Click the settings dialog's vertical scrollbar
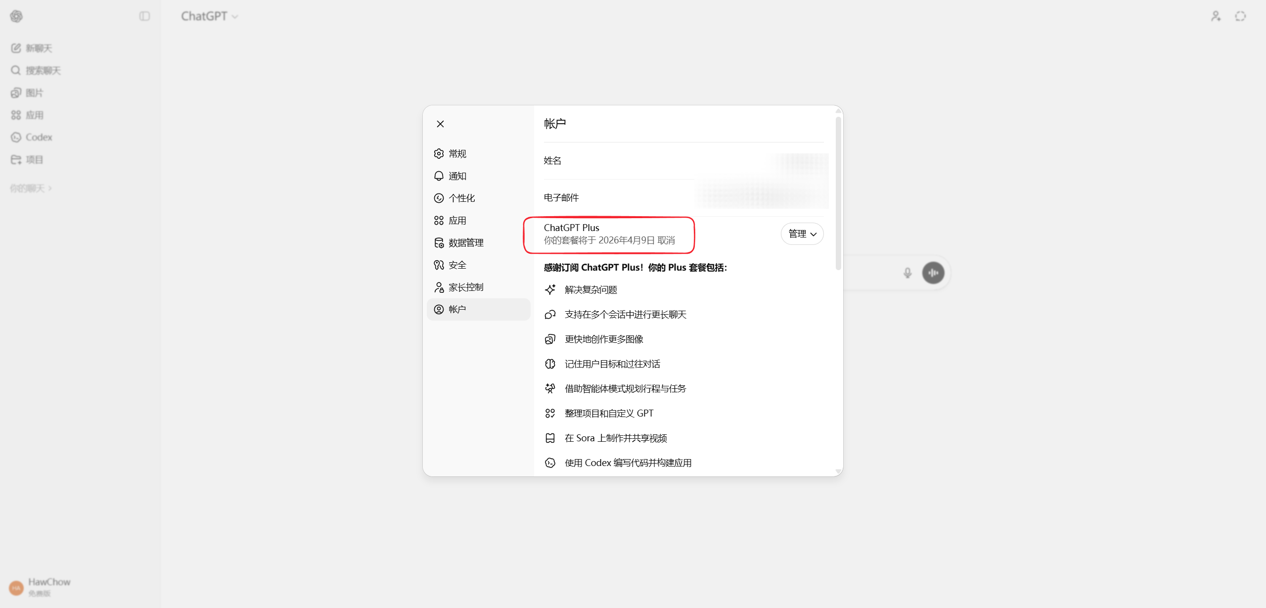The width and height of the screenshot is (1266, 608). click(838, 193)
